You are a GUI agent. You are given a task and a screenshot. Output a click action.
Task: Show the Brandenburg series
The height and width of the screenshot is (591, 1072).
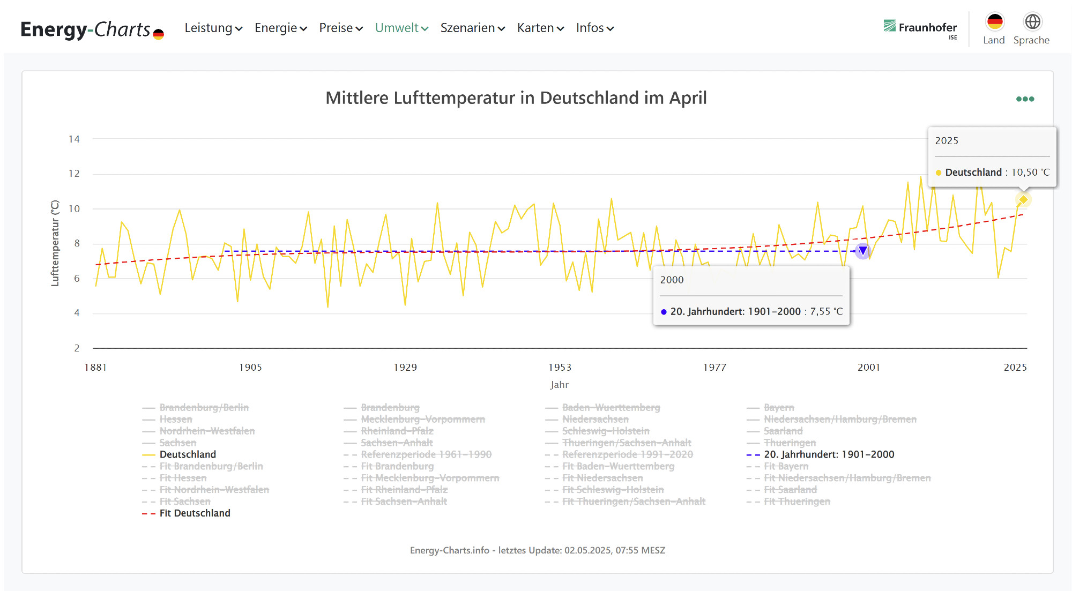tap(382, 407)
